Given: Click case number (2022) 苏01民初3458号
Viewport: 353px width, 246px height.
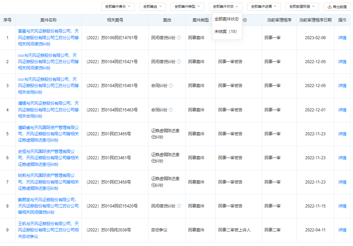Looking at the screenshot, I should click(x=109, y=182).
